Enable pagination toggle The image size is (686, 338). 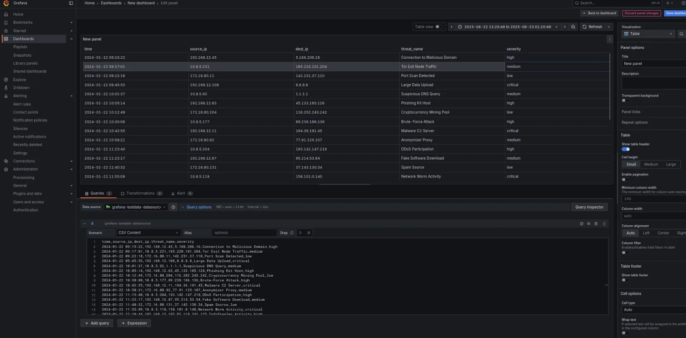(626, 179)
